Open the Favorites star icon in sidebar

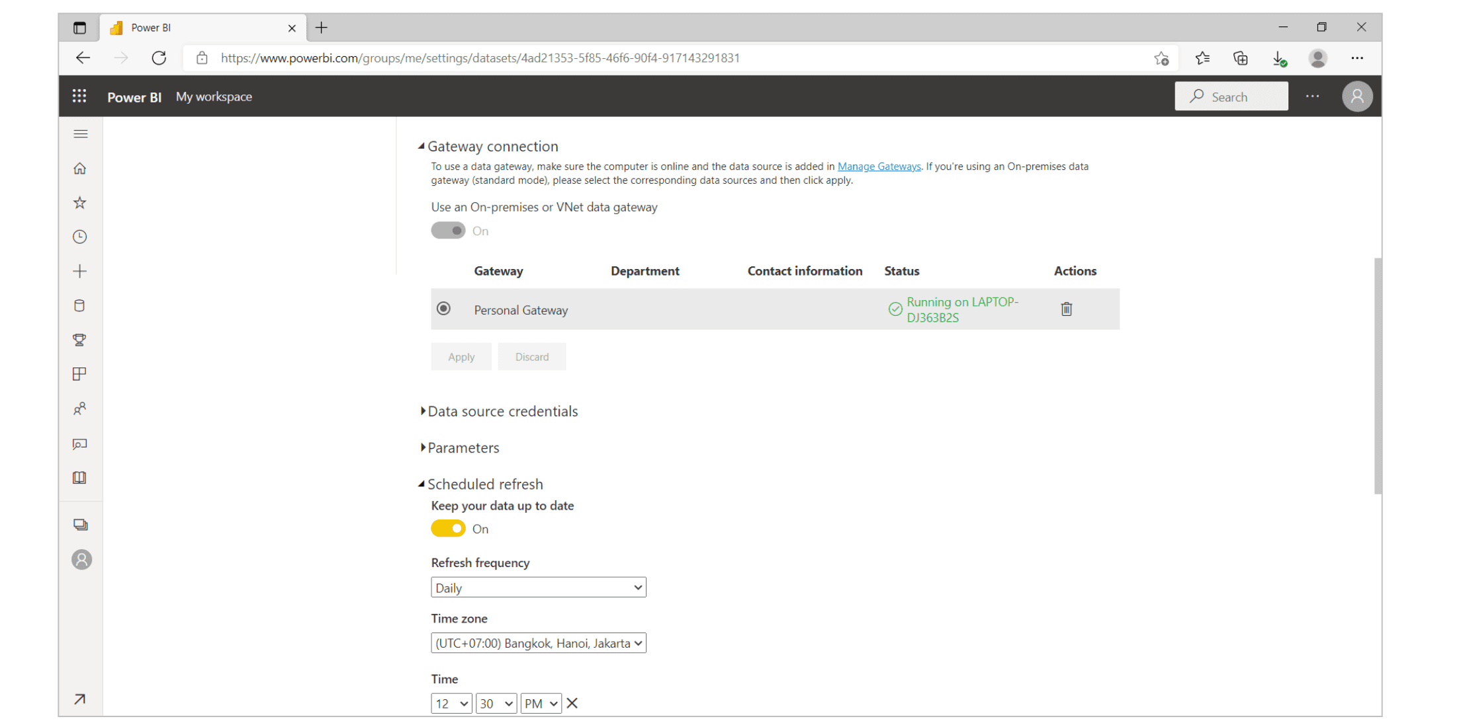pyautogui.click(x=80, y=202)
